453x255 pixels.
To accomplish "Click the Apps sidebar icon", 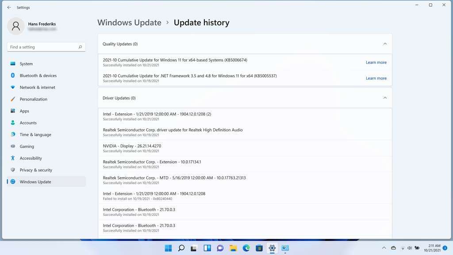I will click(13, 111).
